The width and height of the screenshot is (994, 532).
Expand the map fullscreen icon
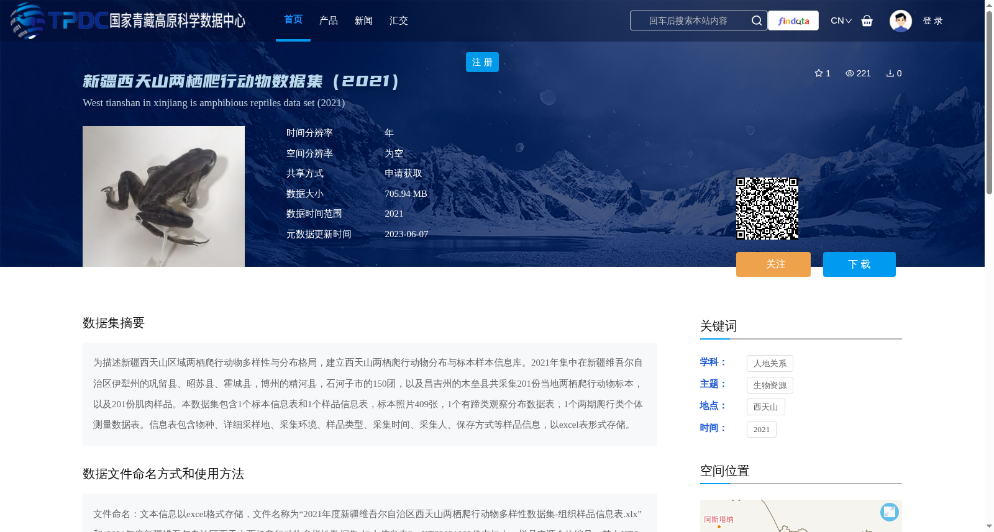point(890,512)
